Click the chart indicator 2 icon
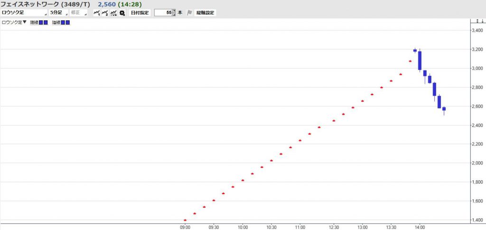 click(x=105, y=13)
